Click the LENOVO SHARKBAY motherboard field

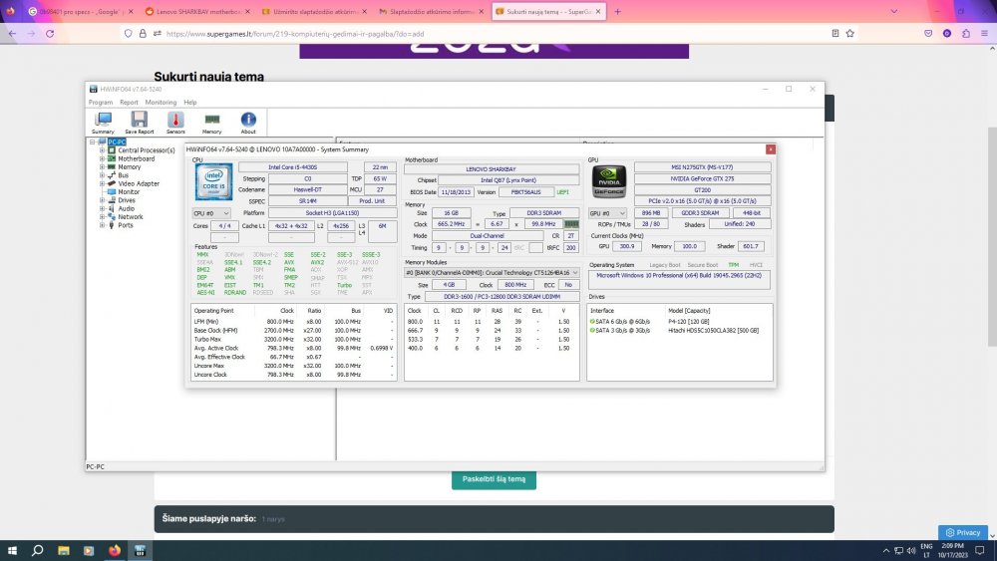[492, 169]
